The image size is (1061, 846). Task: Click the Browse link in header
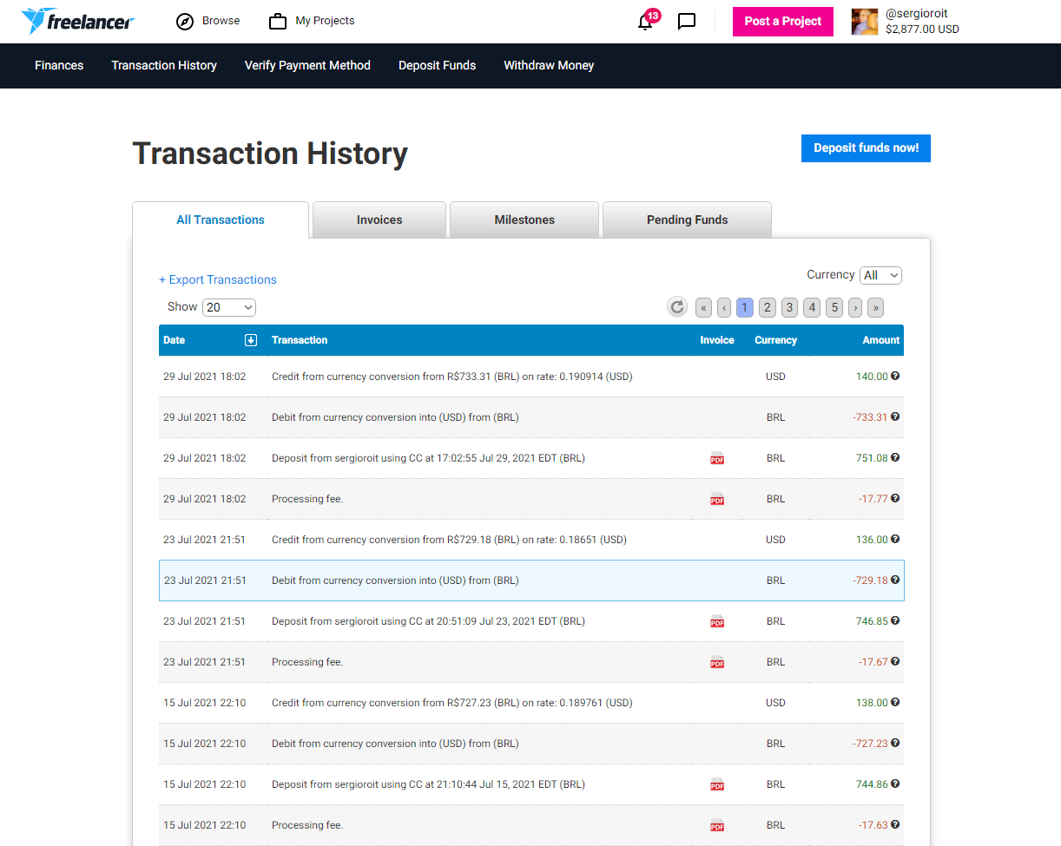221,21
